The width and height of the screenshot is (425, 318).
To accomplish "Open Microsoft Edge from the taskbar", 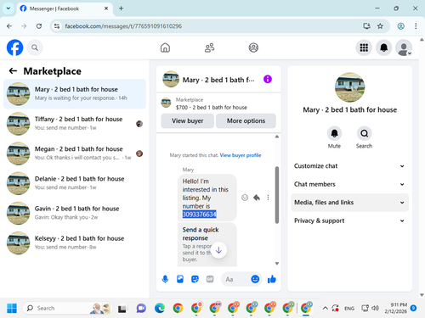I will tap(160, 308).
